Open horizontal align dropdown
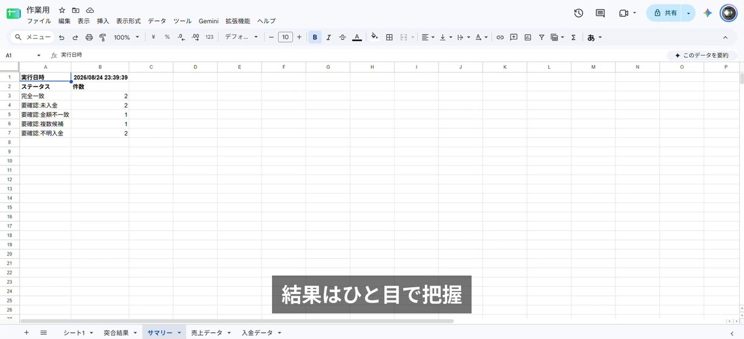Viewport: 744px width, 339px height. (428, 37)
